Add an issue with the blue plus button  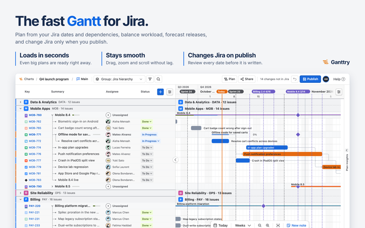[160, 92]
